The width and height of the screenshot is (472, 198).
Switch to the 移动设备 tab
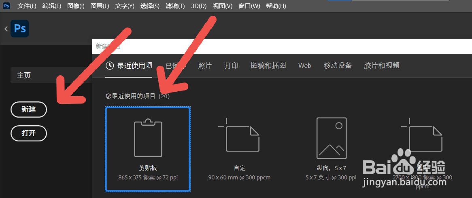pos(338,65)
